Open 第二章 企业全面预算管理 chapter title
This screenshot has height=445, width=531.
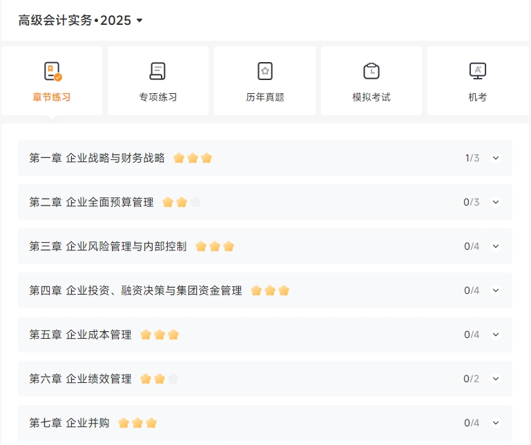click(91, 202)
